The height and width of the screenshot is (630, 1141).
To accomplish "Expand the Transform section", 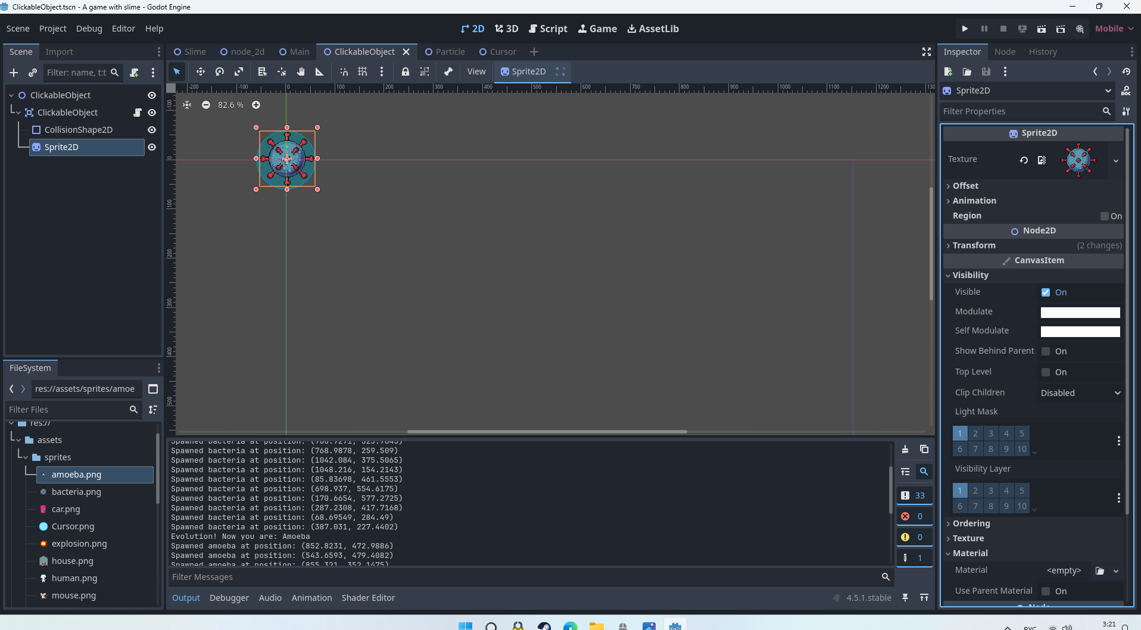I will [974, 245].
